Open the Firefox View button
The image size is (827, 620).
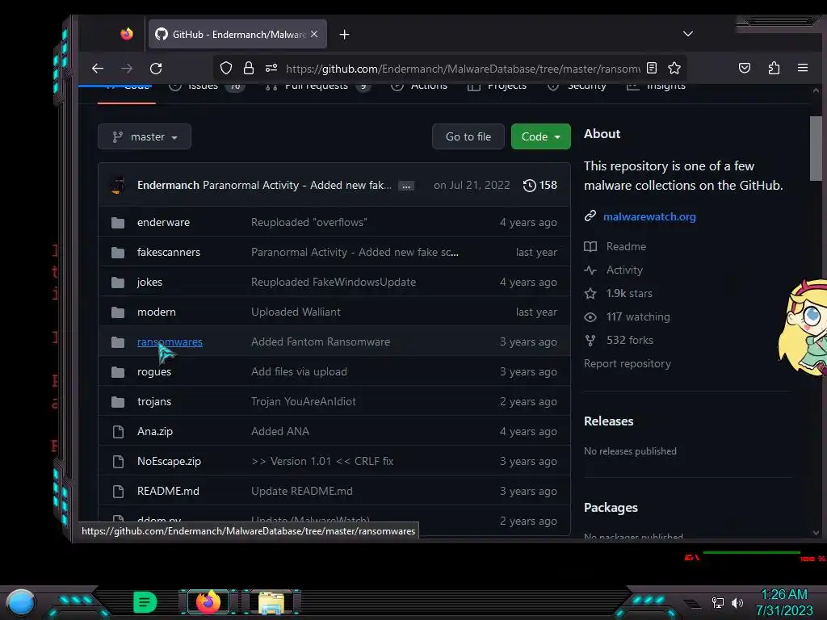coord(127,34)
